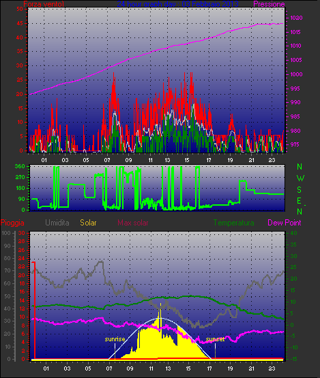Click the 'sunrise' marker in the solar graph
320x378 pixels.
115,339
